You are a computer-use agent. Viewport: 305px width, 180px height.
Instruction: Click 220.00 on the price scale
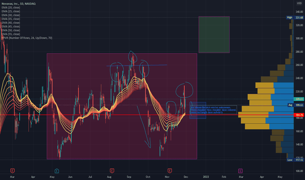pos(299,91)
